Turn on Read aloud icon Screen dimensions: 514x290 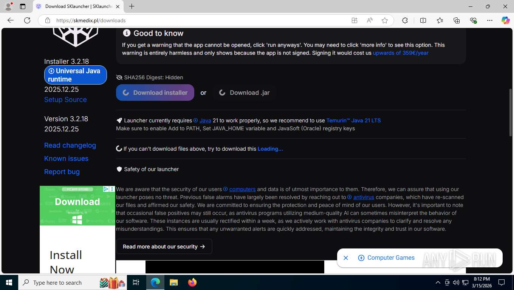pyautogui.click(x=370, y=20)
